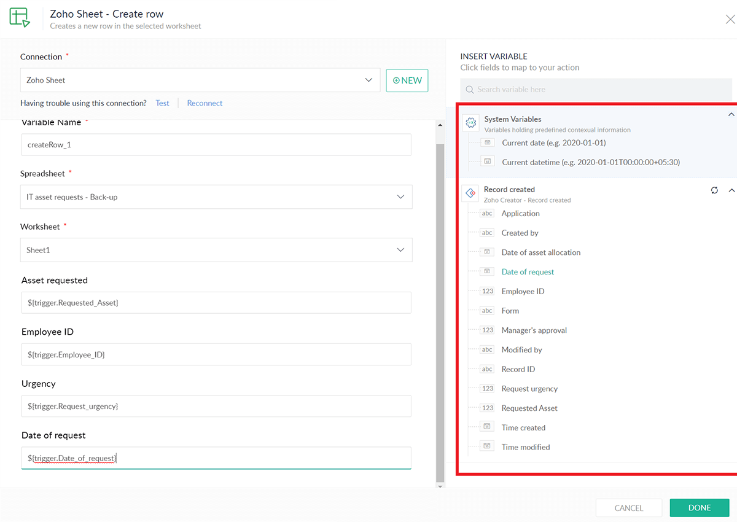Screen dimensions: 737x522
Task: Click the date icon beside Time modified
Action: 487,446
